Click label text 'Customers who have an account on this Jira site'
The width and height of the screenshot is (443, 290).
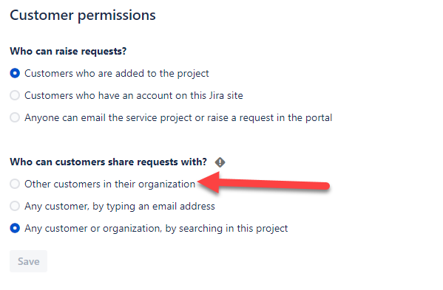click(x=134, y=95)
